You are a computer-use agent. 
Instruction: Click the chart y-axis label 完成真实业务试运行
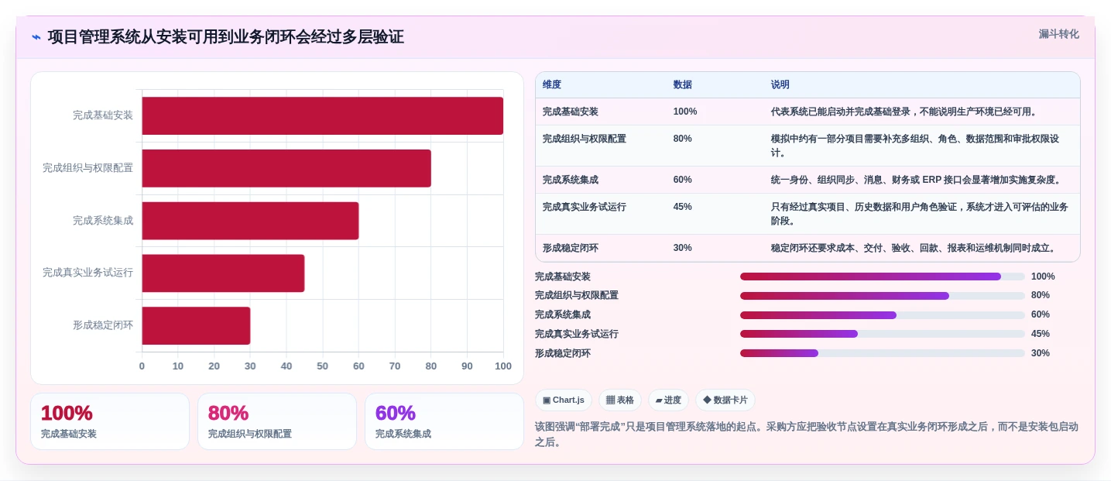tap(88, 273)
